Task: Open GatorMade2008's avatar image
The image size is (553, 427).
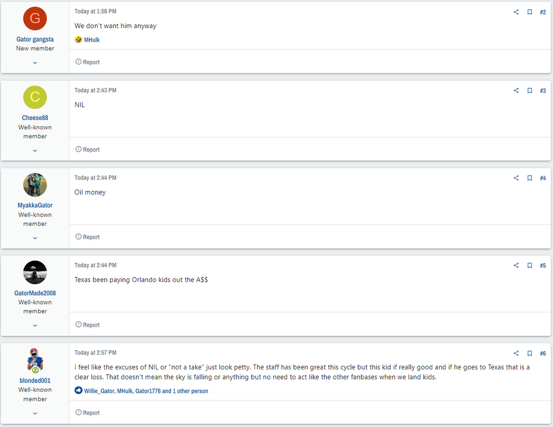Action: pyautogui.click(x=35, y=273)
